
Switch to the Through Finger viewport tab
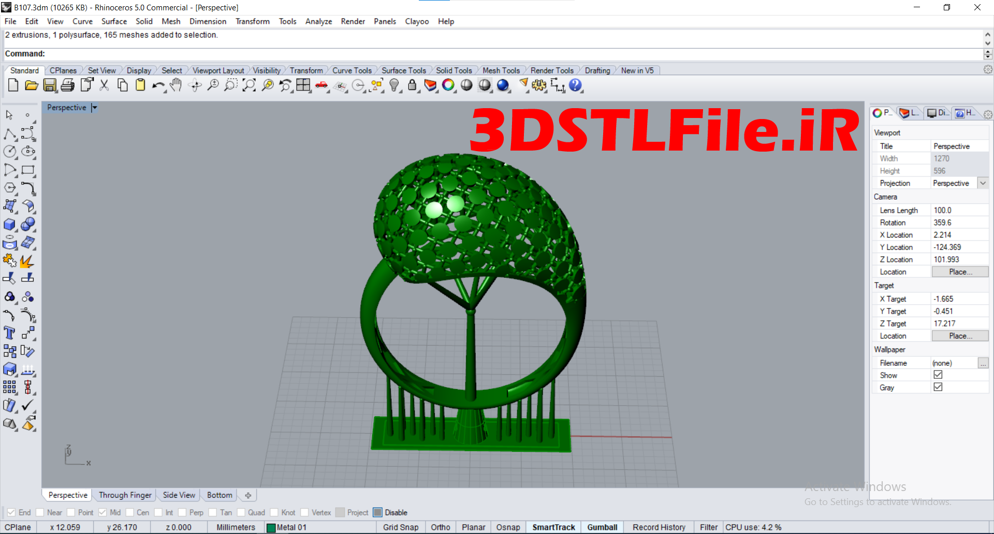pyautogui.click(x=125, y=495)
